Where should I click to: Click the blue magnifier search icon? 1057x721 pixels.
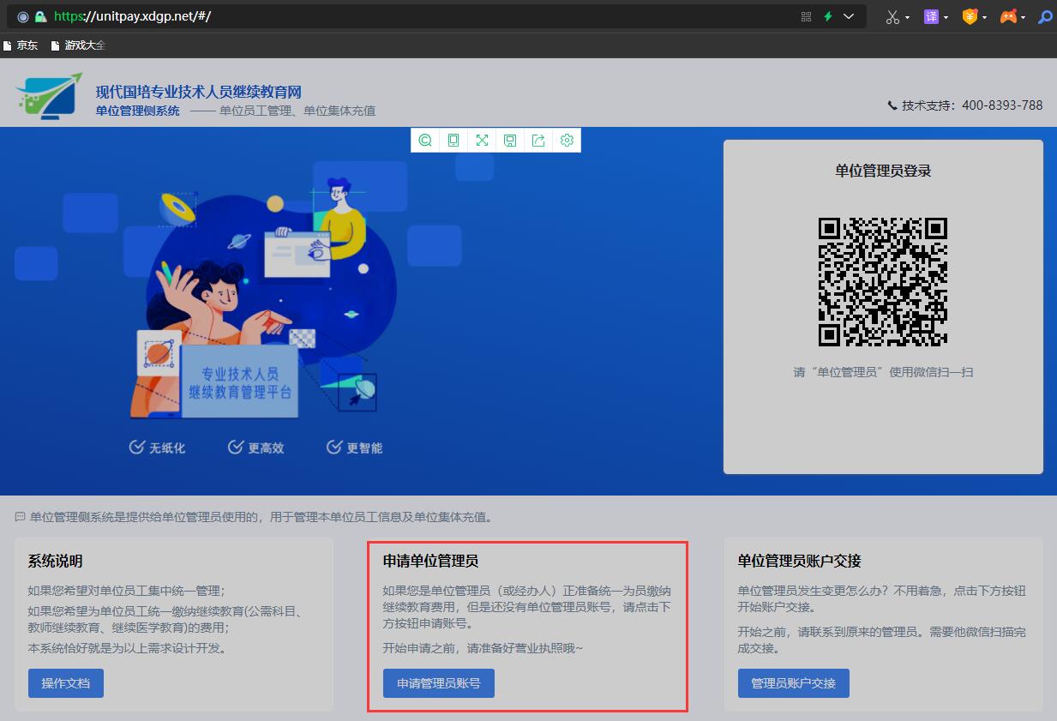(x=1046, y=16)
